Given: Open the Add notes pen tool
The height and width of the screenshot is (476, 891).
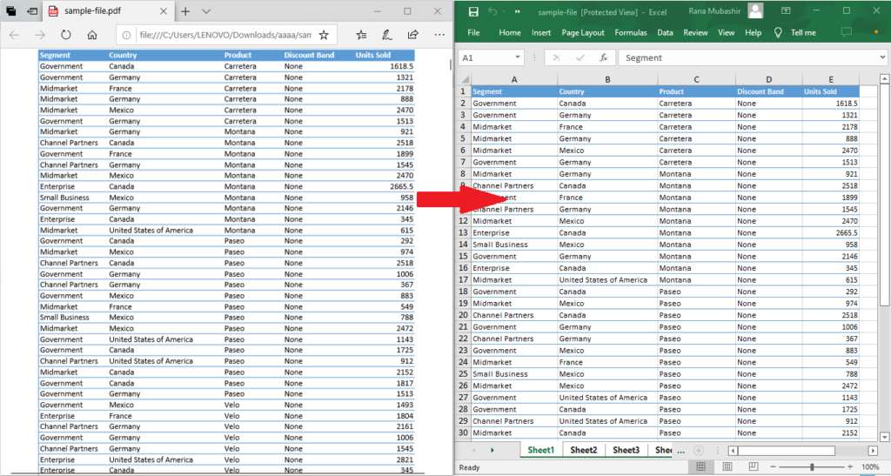Looking at the screenshot, I should click(x=386, y=35).
